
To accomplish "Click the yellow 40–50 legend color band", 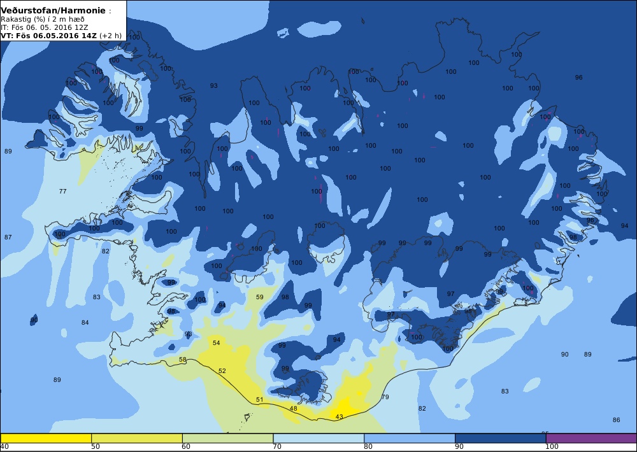I will click(x=46, y=438).
